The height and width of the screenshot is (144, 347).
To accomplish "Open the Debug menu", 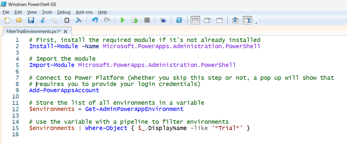I will 64,12.
